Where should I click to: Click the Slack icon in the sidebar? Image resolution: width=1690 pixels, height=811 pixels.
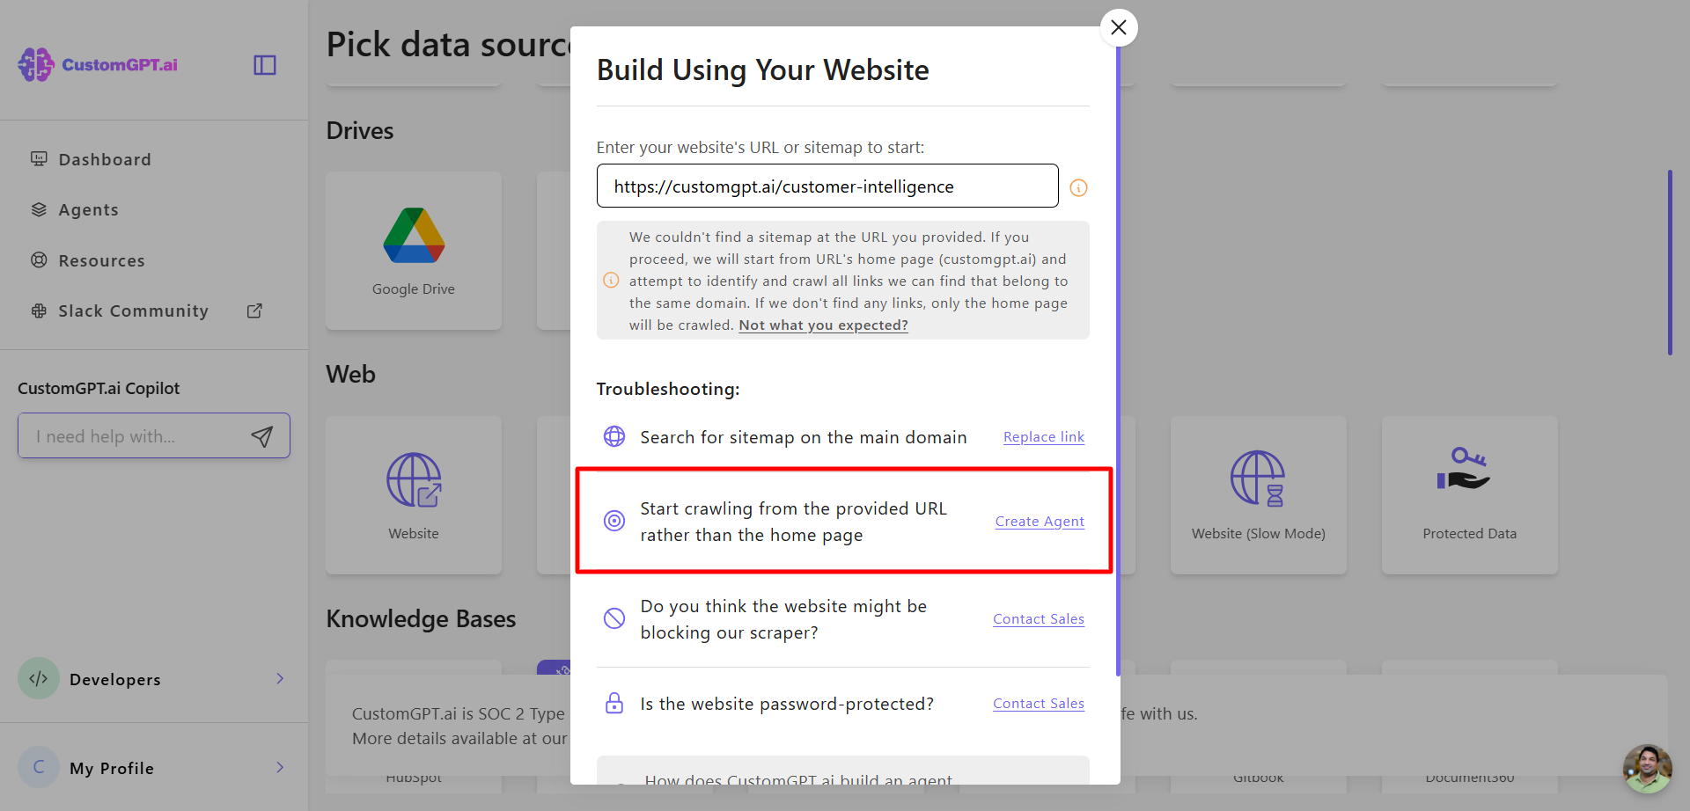click(x=39, y=311)
